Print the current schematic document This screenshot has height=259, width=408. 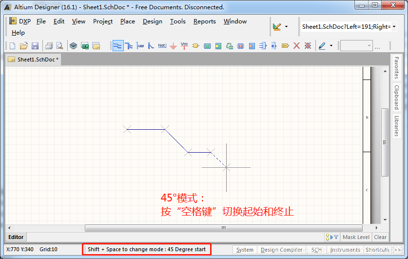[49, 46]
